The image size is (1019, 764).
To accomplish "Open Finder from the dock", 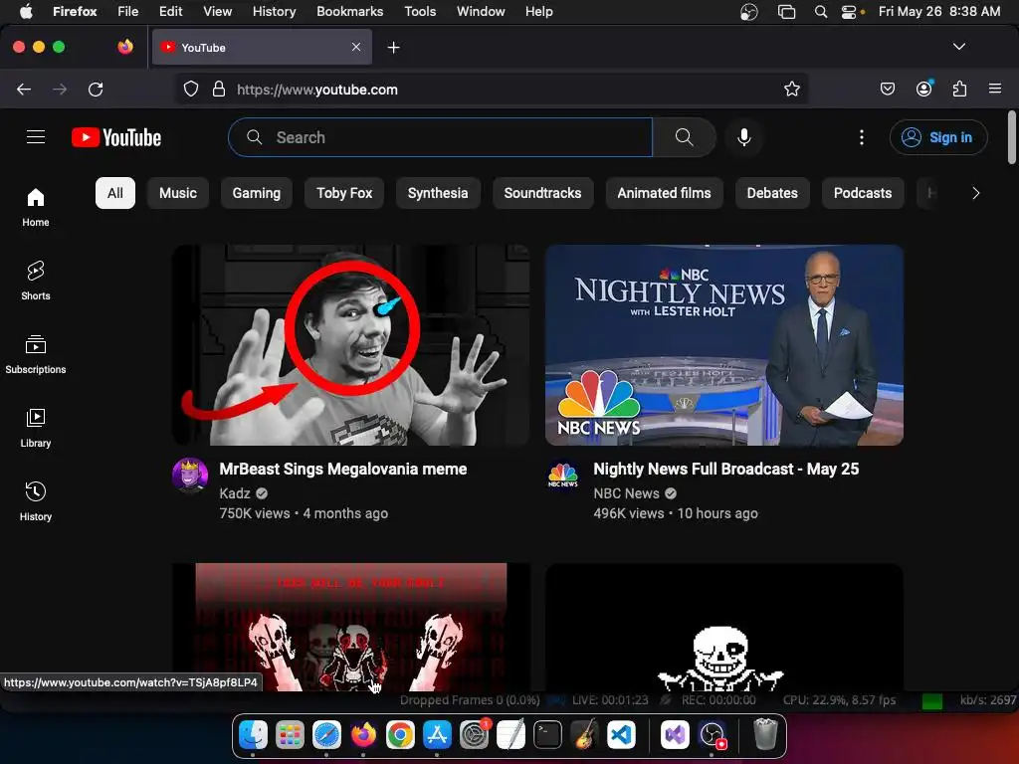I will (x=253, y=735).
